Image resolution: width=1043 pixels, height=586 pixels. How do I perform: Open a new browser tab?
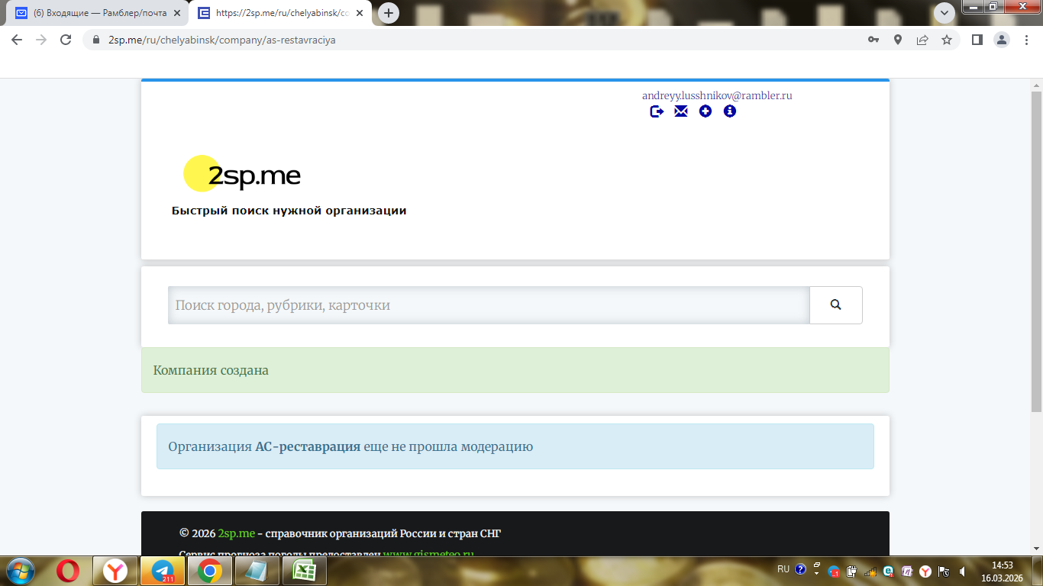(x=389, y=13)
